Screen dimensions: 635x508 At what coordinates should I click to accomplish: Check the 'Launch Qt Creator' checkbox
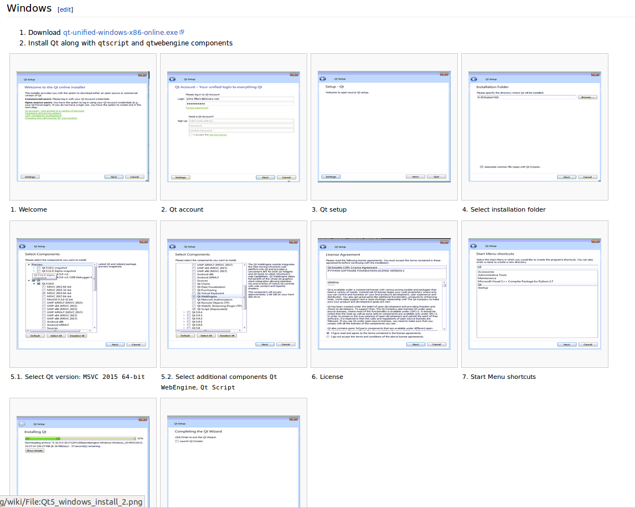(177, 441)
